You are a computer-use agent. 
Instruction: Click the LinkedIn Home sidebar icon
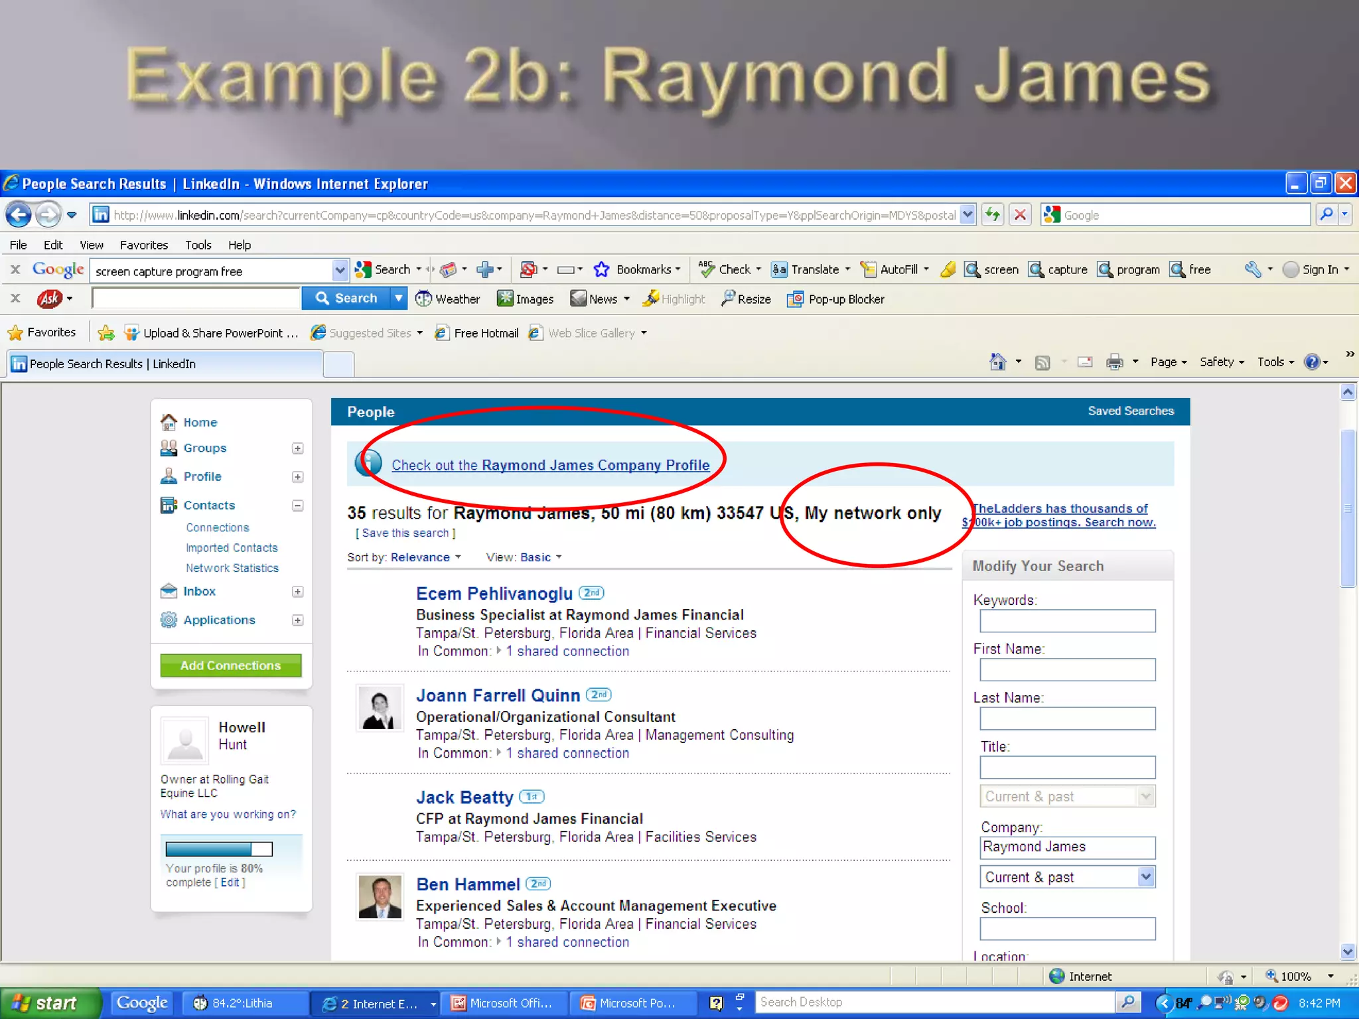(x=169, y=422)
